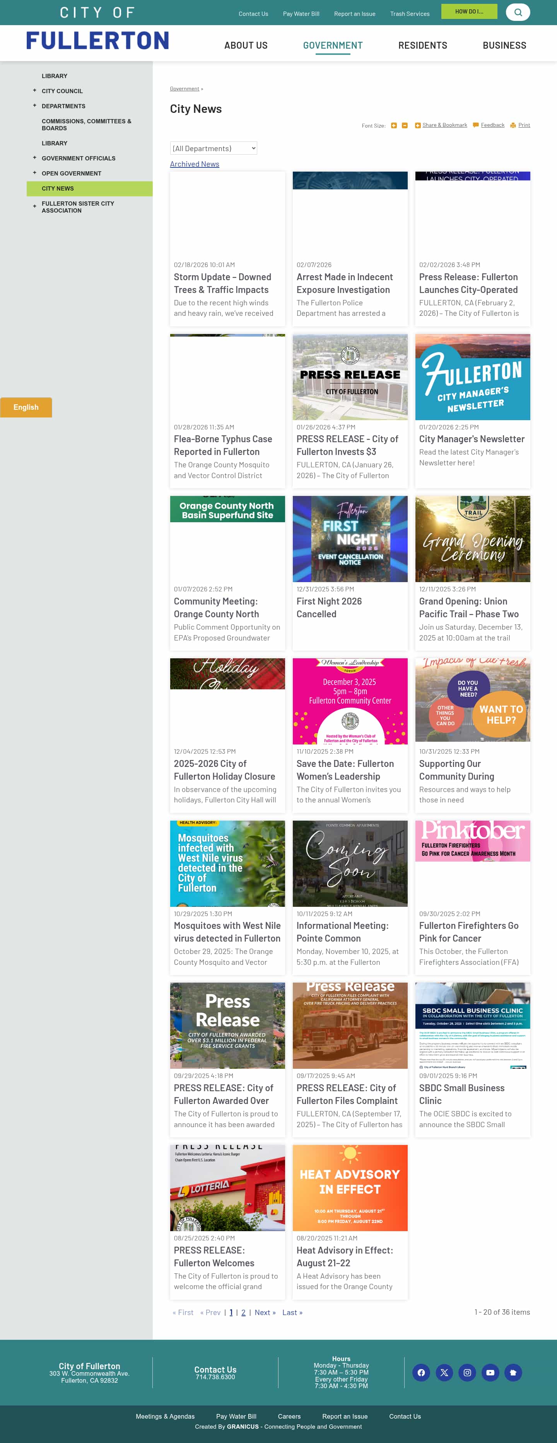Open the X (Twitter) icon in footer
Viewport: 557px width, 1443px height.
444,1372
